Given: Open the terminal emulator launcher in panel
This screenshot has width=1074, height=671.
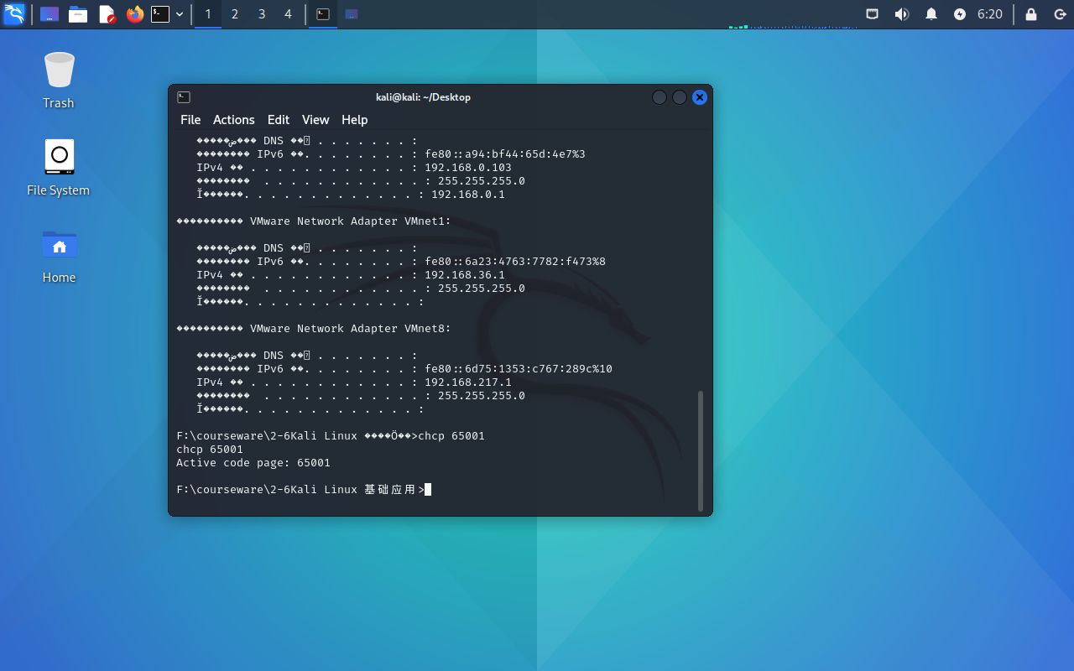Looking at the screenshot, I should pos(160,14).
